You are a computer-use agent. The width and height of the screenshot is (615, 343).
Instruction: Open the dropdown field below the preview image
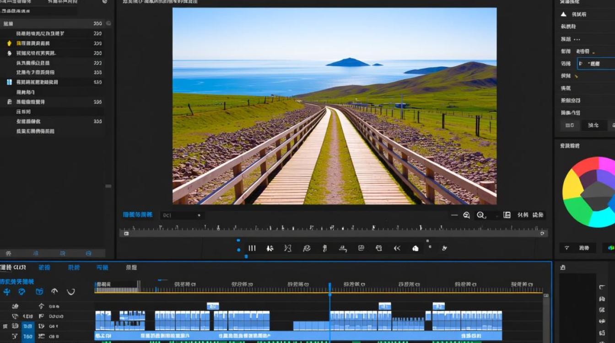182,215
